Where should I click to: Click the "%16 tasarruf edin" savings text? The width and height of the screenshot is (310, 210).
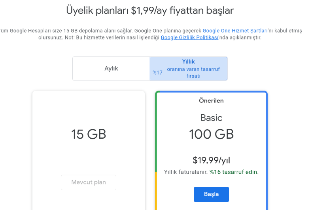point(234,172)
